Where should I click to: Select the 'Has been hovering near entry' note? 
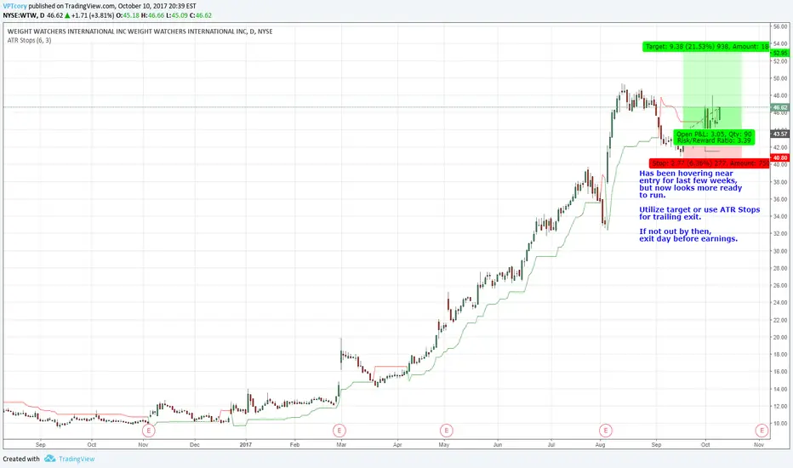click(x=690, y=184)
